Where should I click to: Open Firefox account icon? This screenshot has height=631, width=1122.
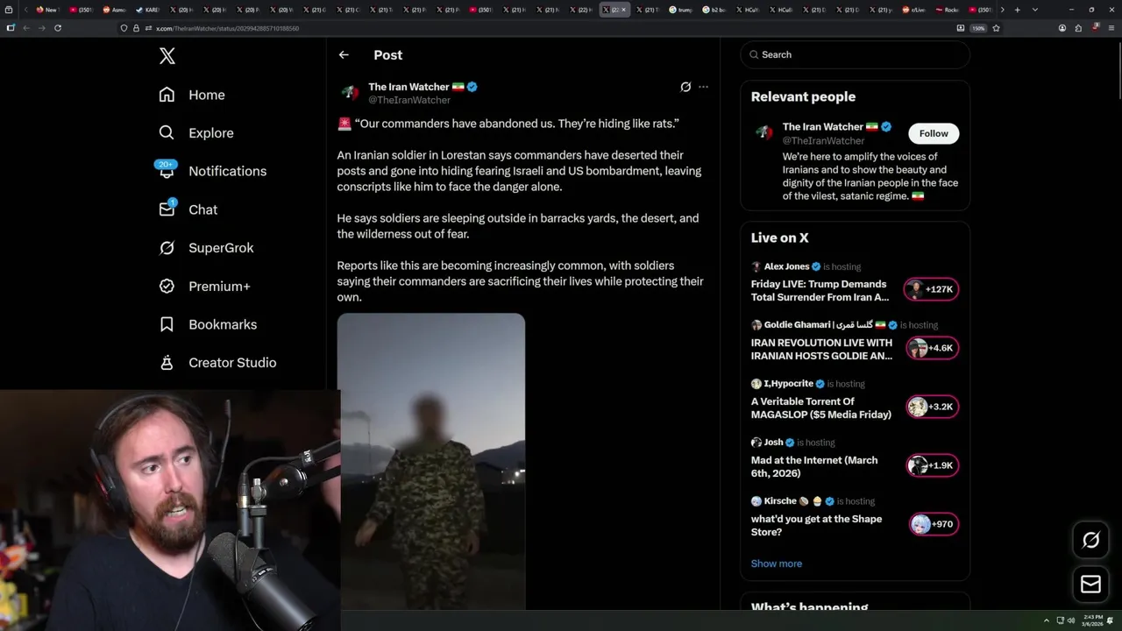tap(1062, 28)
